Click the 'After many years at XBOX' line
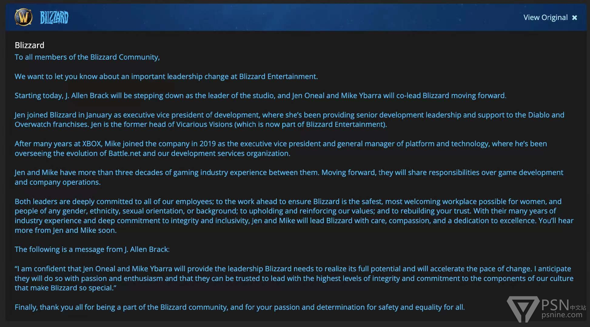 point(280,144)
